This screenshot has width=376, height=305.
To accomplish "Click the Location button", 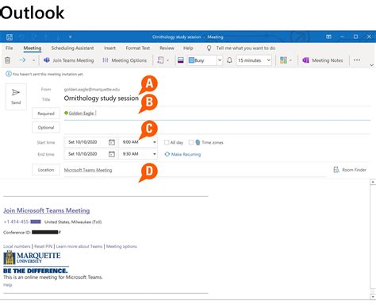I will (46, 170).
